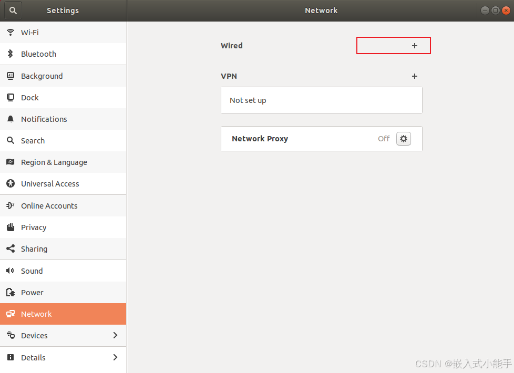
Task: Click the Search magnifier icon in sidebar list
Action: click(x=11, y=141)
